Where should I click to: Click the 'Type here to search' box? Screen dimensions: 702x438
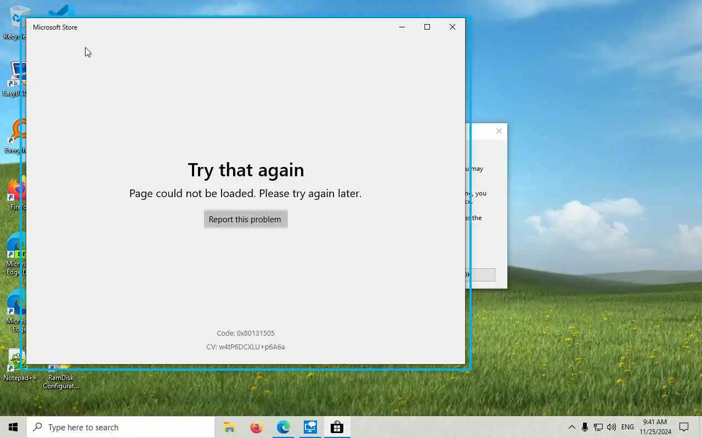[121, 427]
